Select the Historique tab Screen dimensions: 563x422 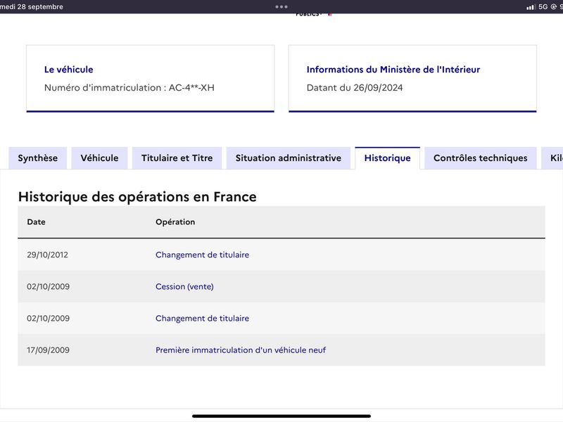(x=388, y=158)
